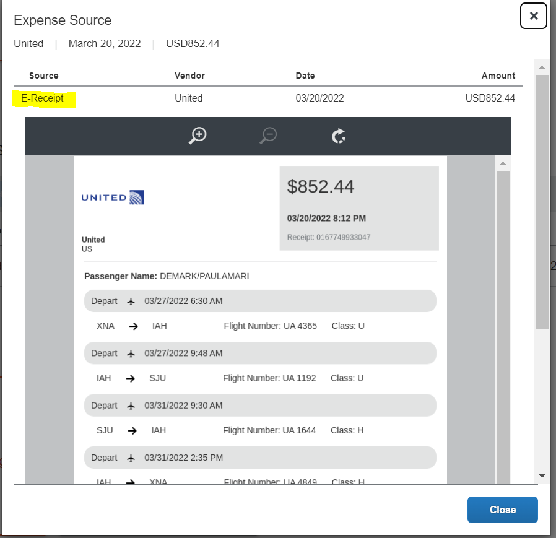Click the receipt viewer's scrollbar thumb
This screenshot has width=556, height=538.
[x=503, y=326]
